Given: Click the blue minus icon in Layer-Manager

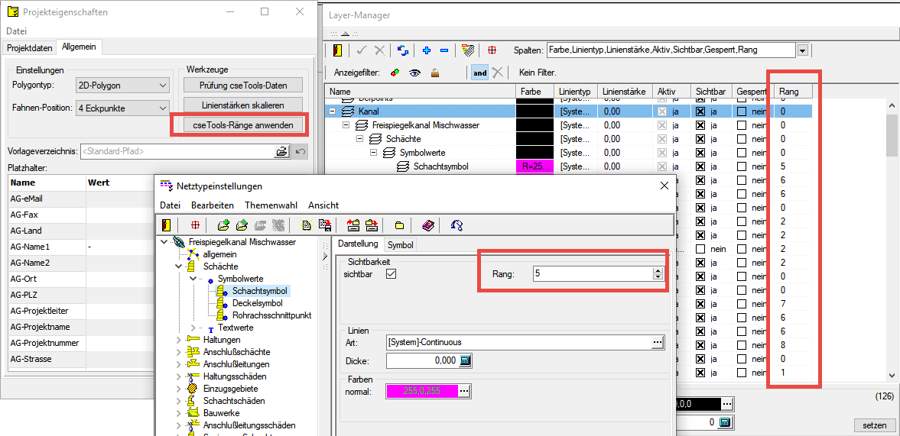Looking at the screenshot, I should pos(444,50).
